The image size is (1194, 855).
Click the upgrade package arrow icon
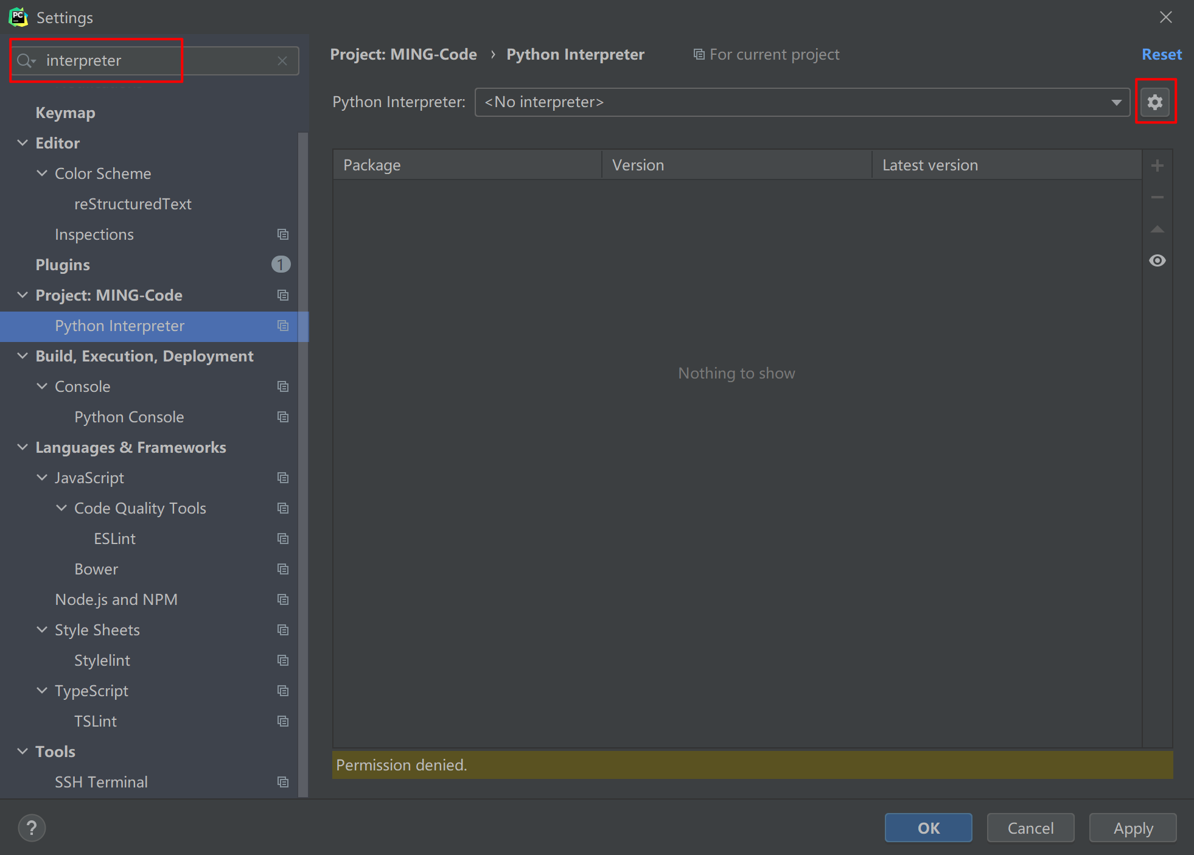tap(1157, 229)
